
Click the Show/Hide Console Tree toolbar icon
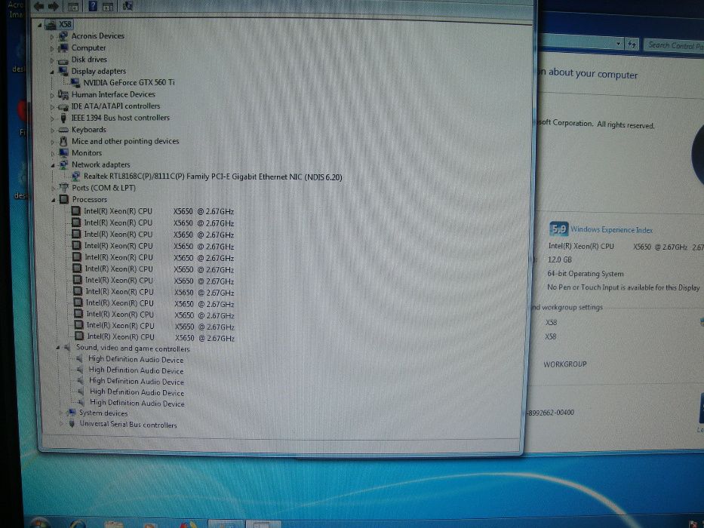(x=72, y=6)
